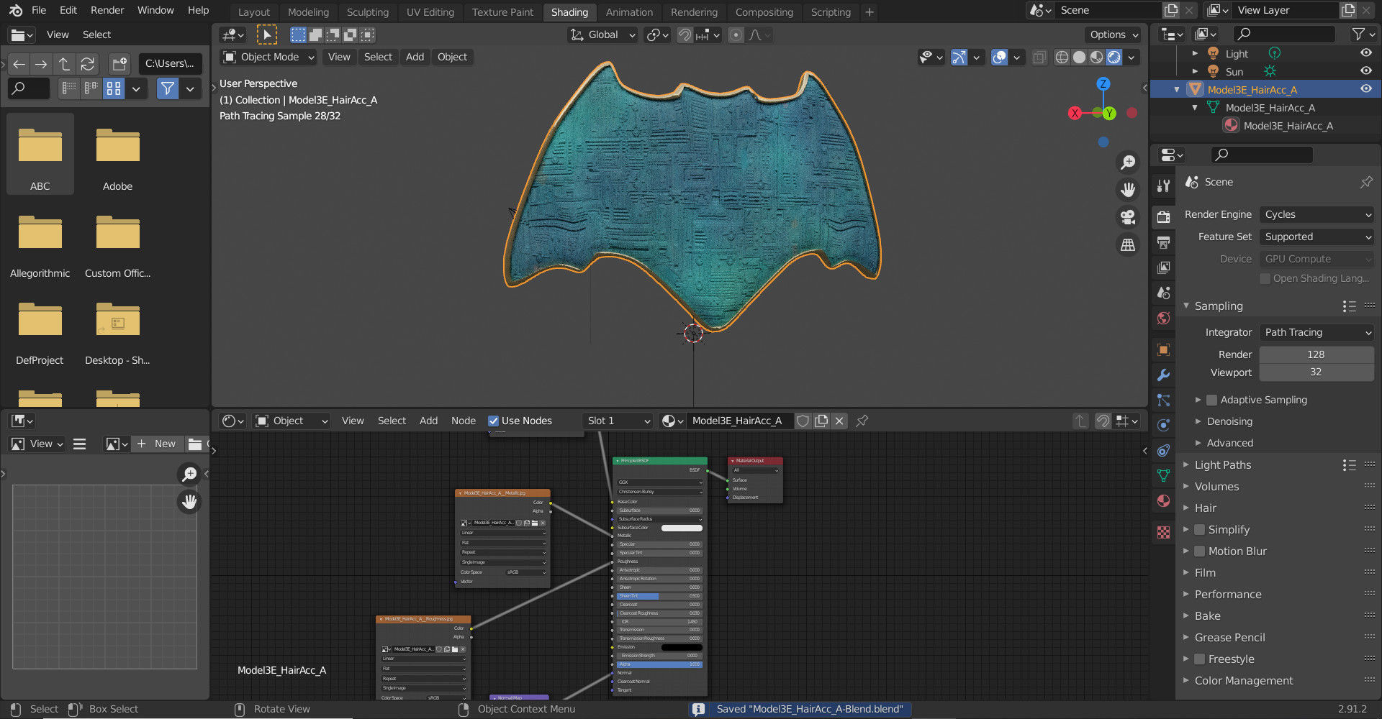The width and height of the screenshot is (1382, 719).
Task: Open the Render menu
Action: pyautogui.click(x=107, y=10)
